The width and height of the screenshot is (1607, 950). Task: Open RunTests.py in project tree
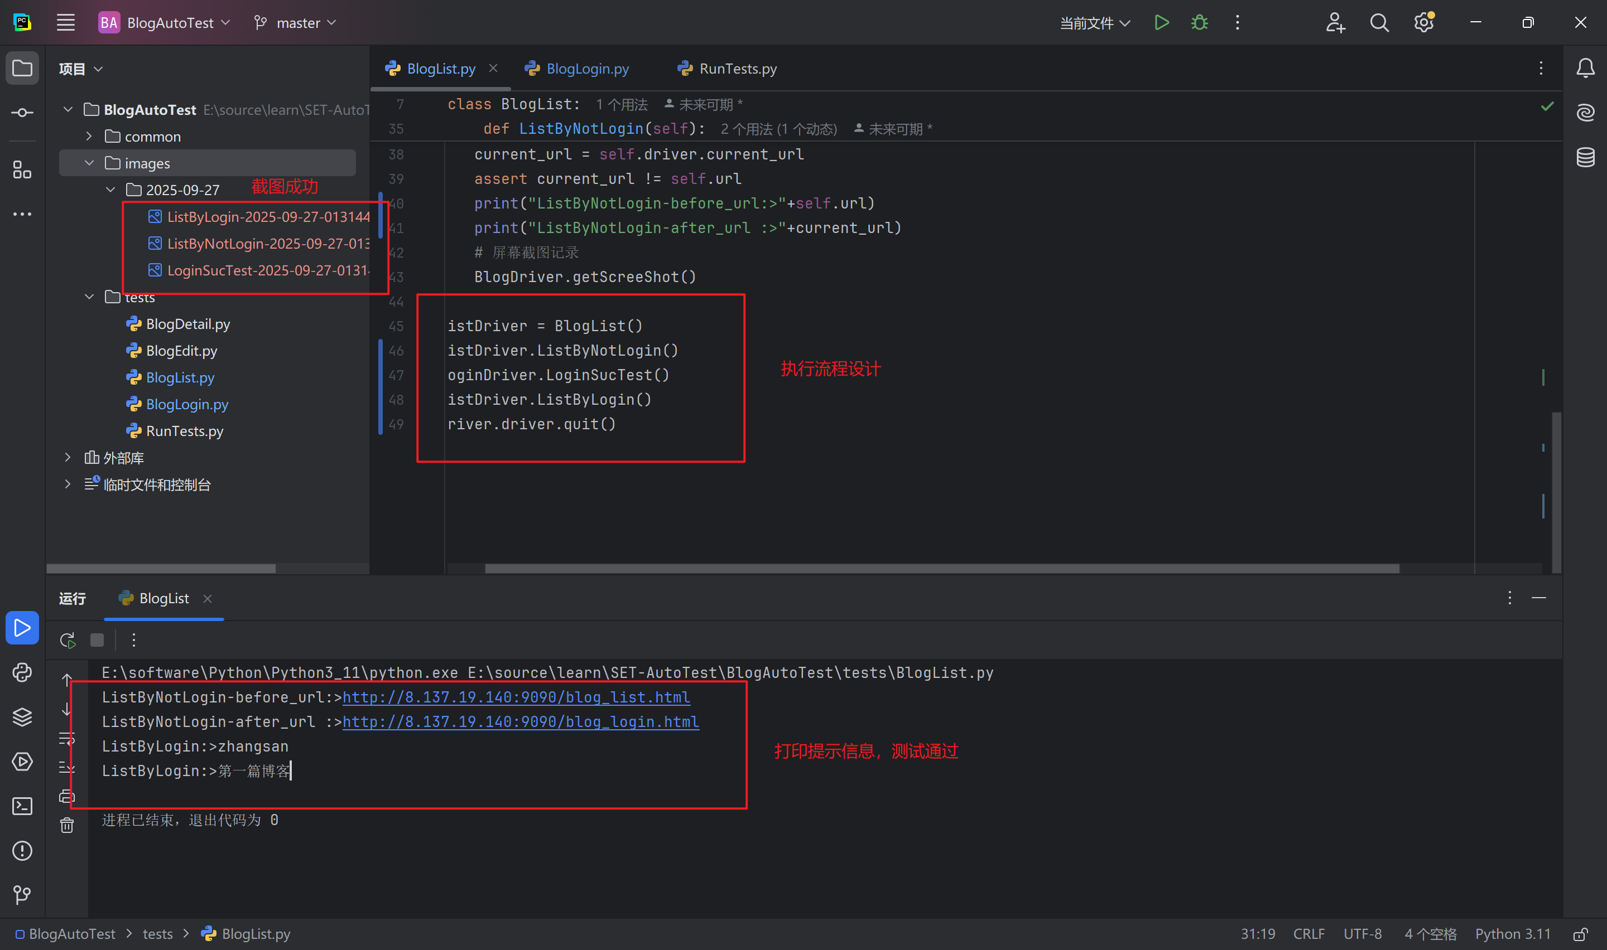[185, 431]
